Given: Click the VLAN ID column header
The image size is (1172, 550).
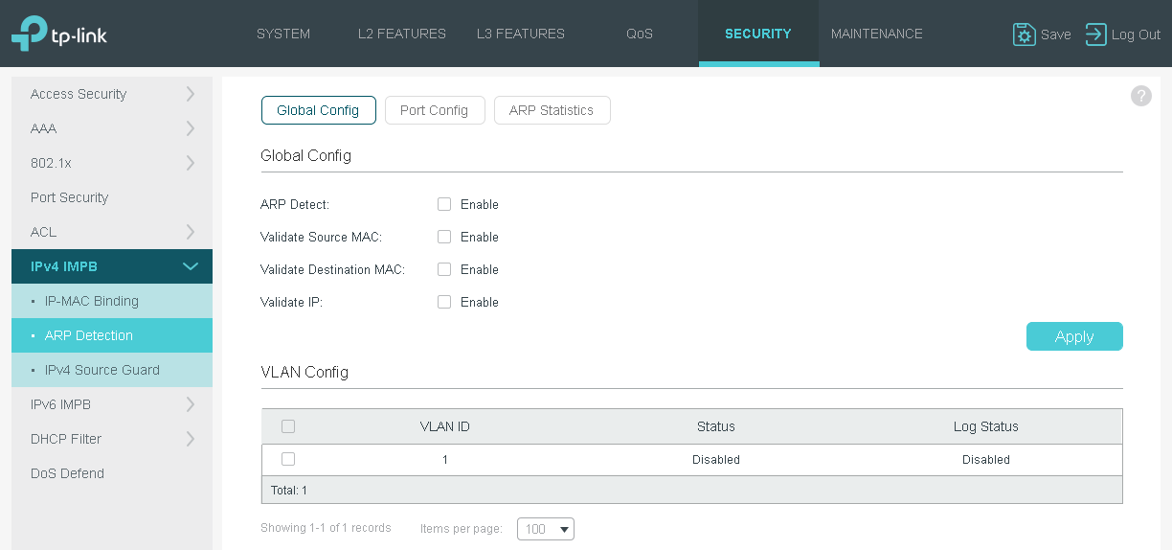Looking at the screenshot, I should [445, 426].
